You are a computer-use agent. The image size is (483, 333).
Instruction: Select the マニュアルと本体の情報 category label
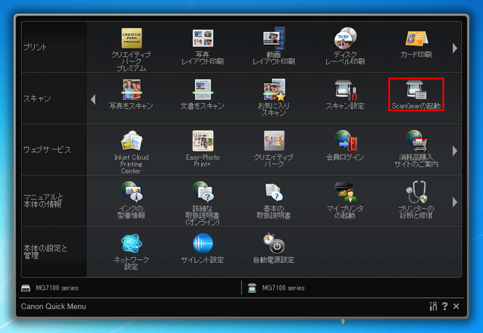point(43,201)
